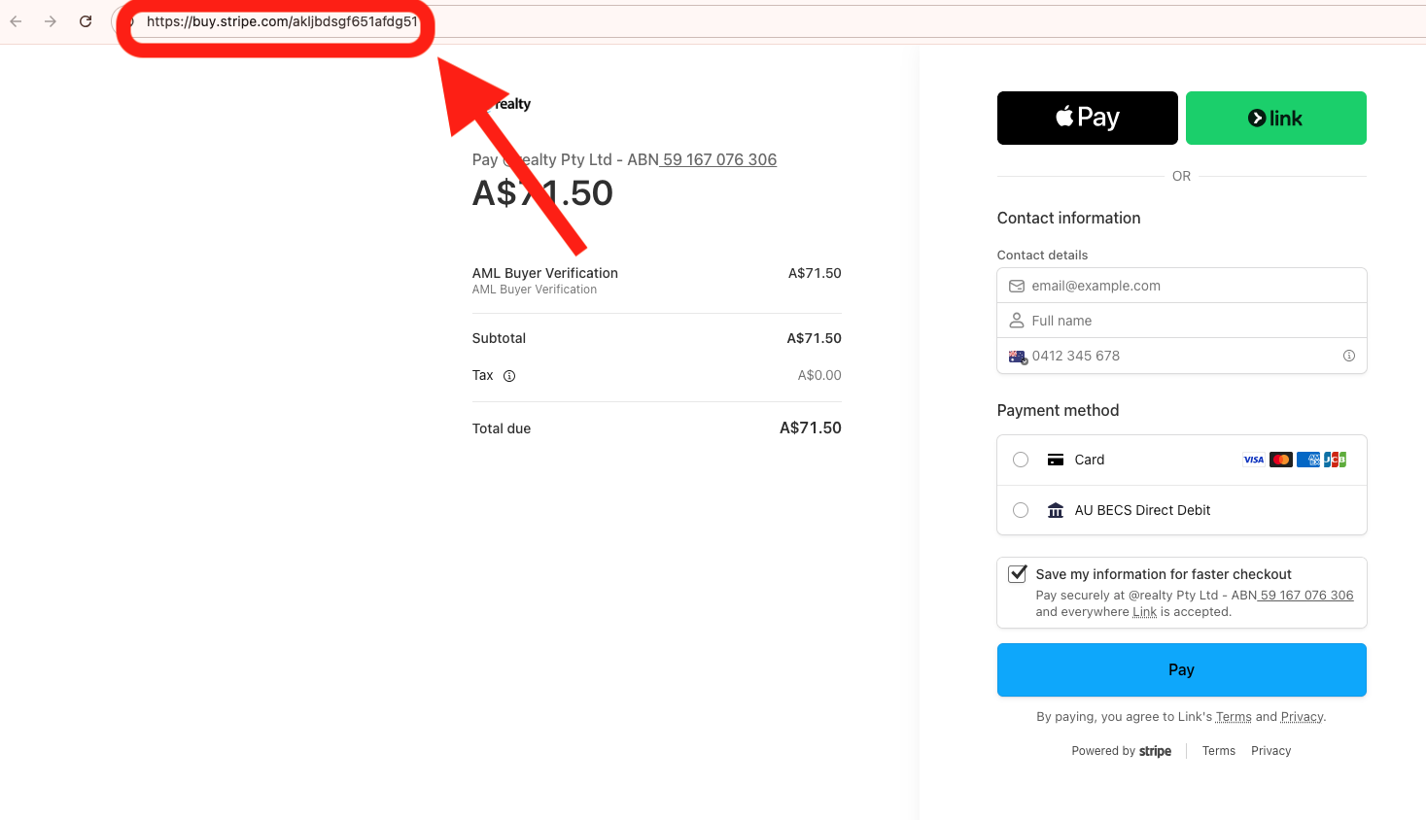Click the browser forward arrow icon
The image size is (1426, 820).
click(x=51, y=21)
